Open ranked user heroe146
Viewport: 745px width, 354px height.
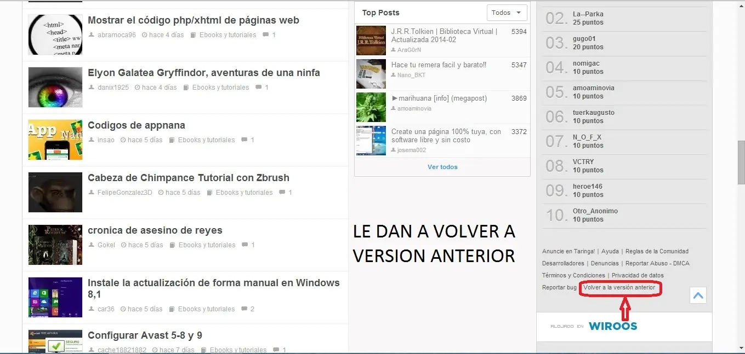(x=588, y=187)
